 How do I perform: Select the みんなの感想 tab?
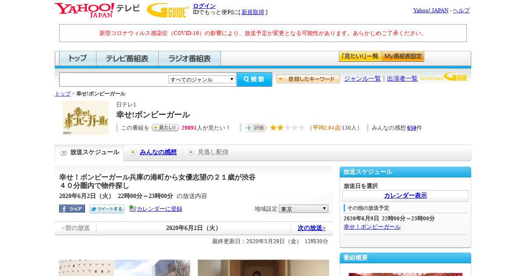tap(153, 152)
